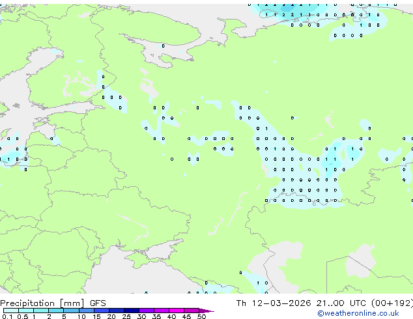The width and height of the screenshot is (413, 319).
Task: Click the purple arrow tip above 50
Action: pos(206,311)
